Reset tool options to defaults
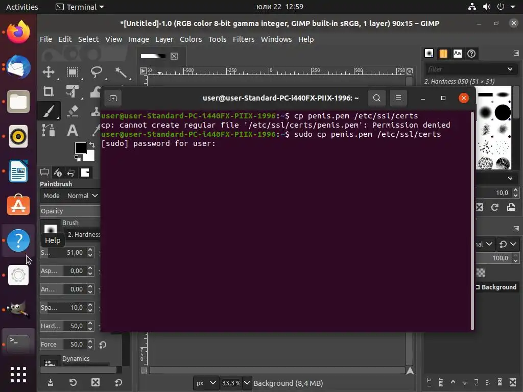The width and height of the screenshot is (523, 392). coord(118,382)
